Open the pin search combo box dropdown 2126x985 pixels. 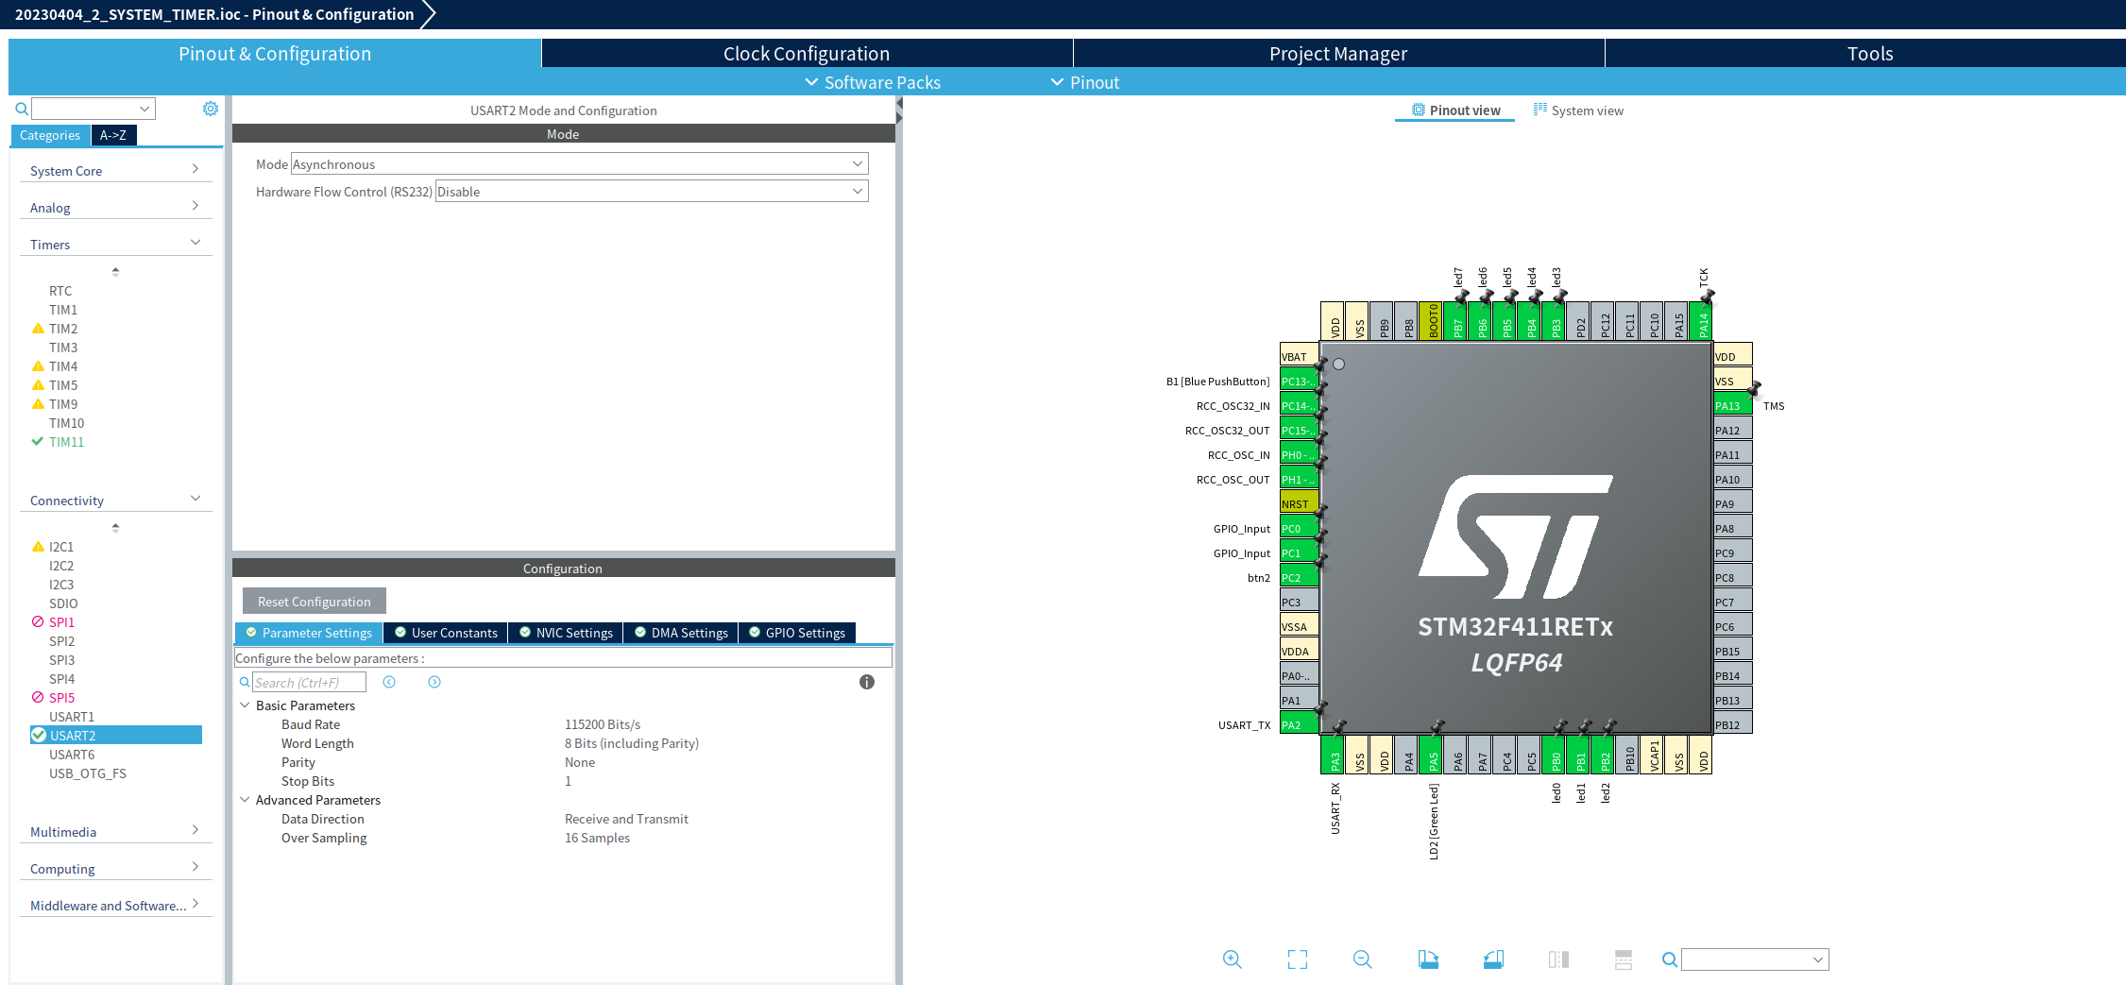(1818, 960)
